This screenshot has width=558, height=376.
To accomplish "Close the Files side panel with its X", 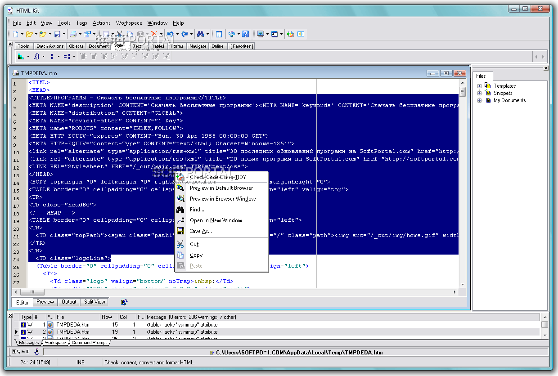I will click(546, 68).
